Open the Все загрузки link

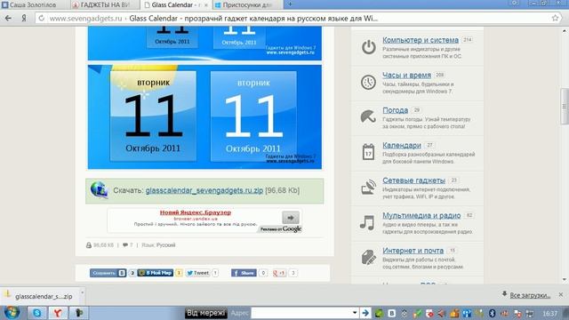(530, 295)
